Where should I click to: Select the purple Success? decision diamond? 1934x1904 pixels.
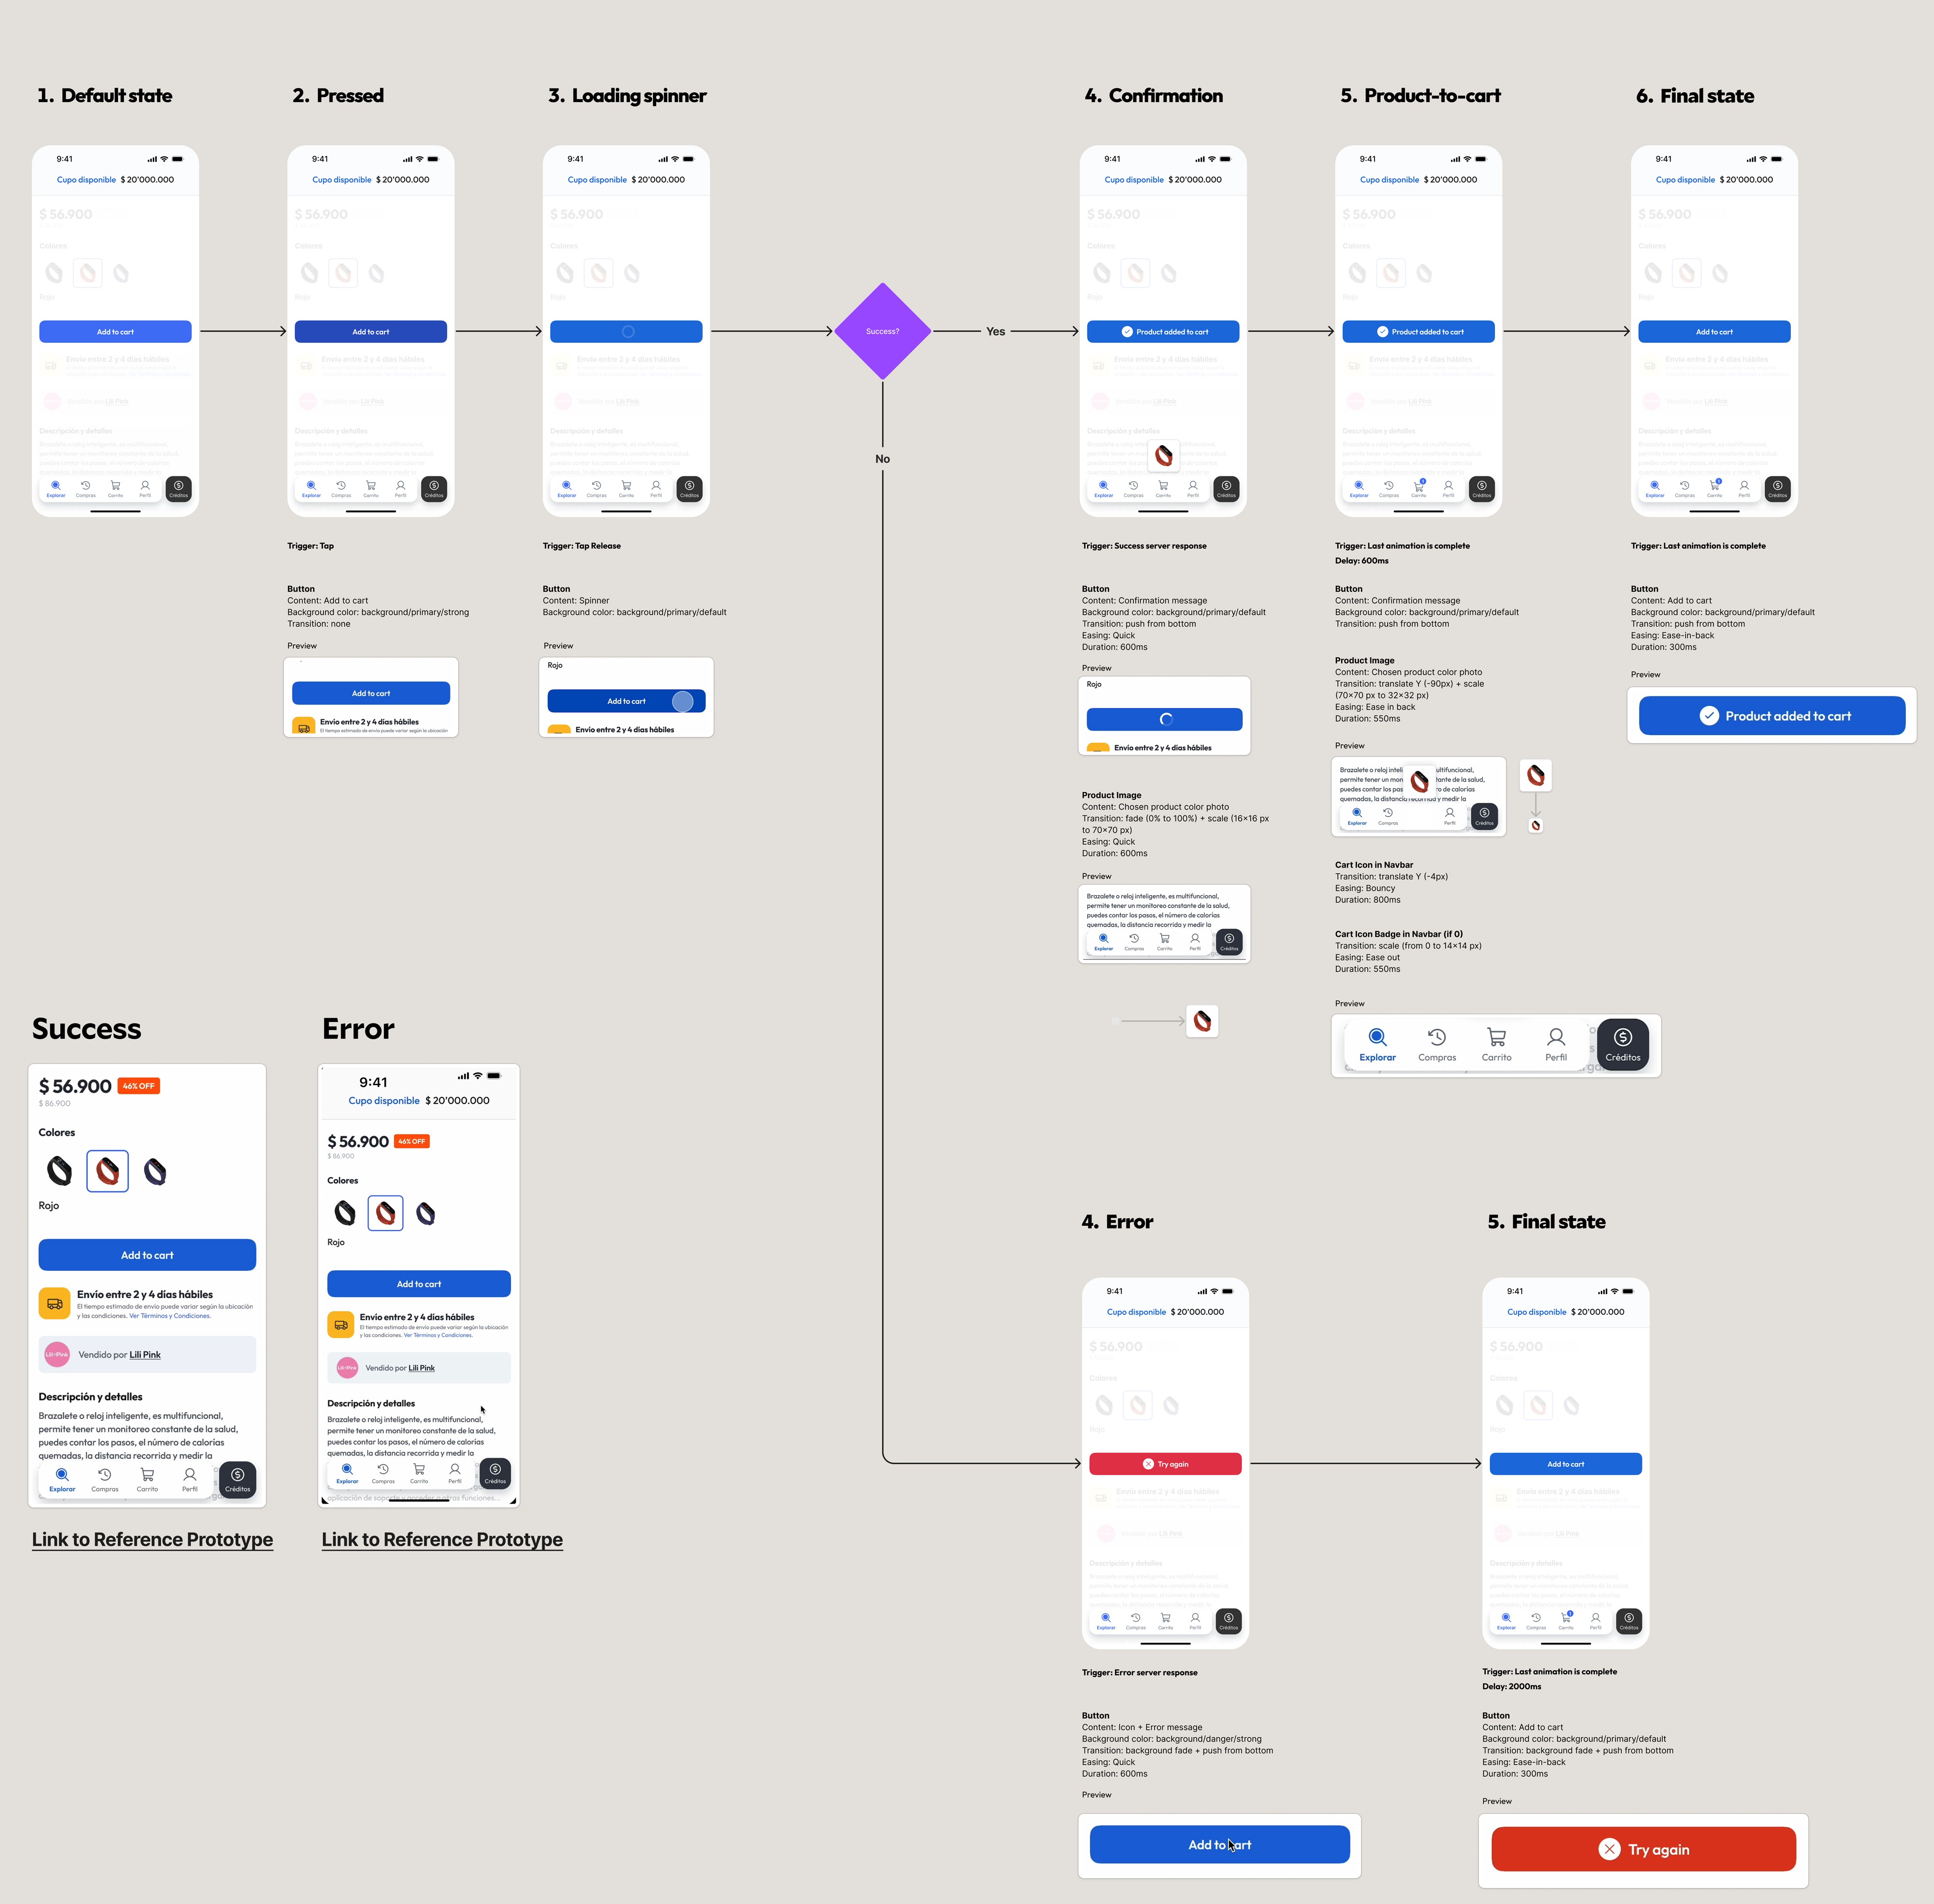click(882, 331)
